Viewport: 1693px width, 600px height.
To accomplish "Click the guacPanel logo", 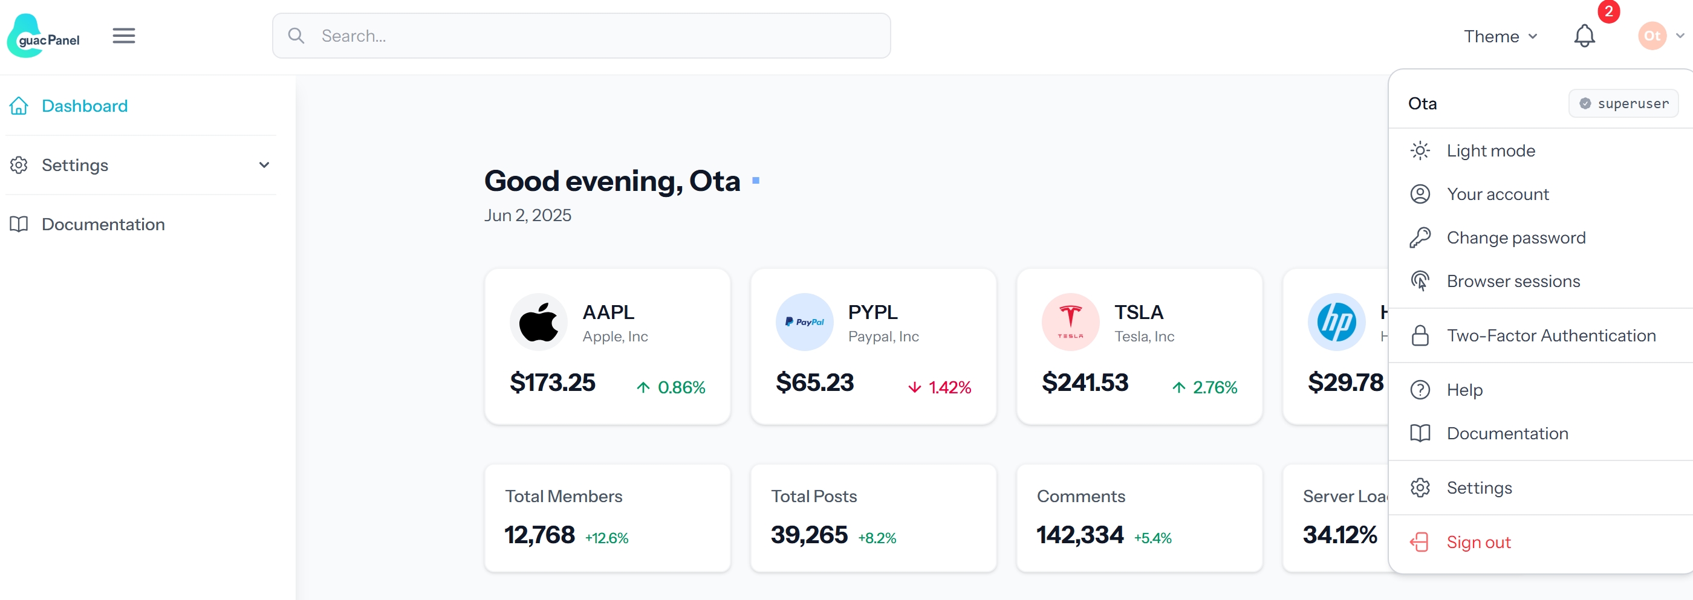I will [44, 36].
